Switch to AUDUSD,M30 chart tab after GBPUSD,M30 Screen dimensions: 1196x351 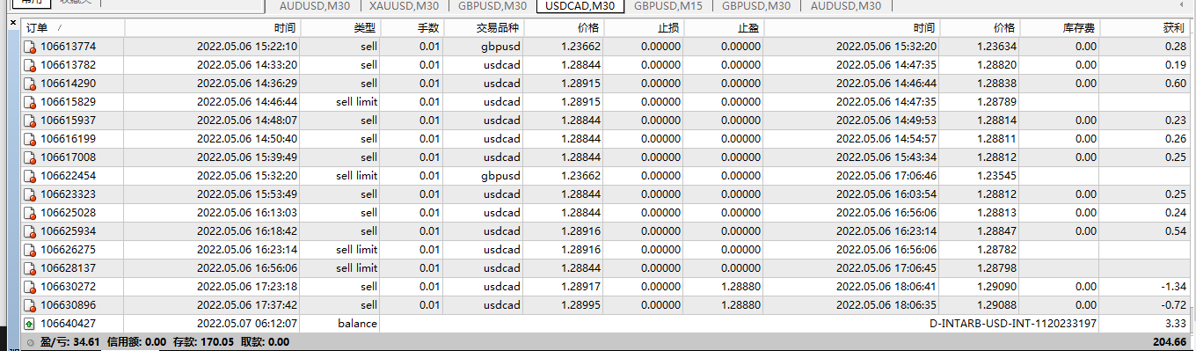845,6
